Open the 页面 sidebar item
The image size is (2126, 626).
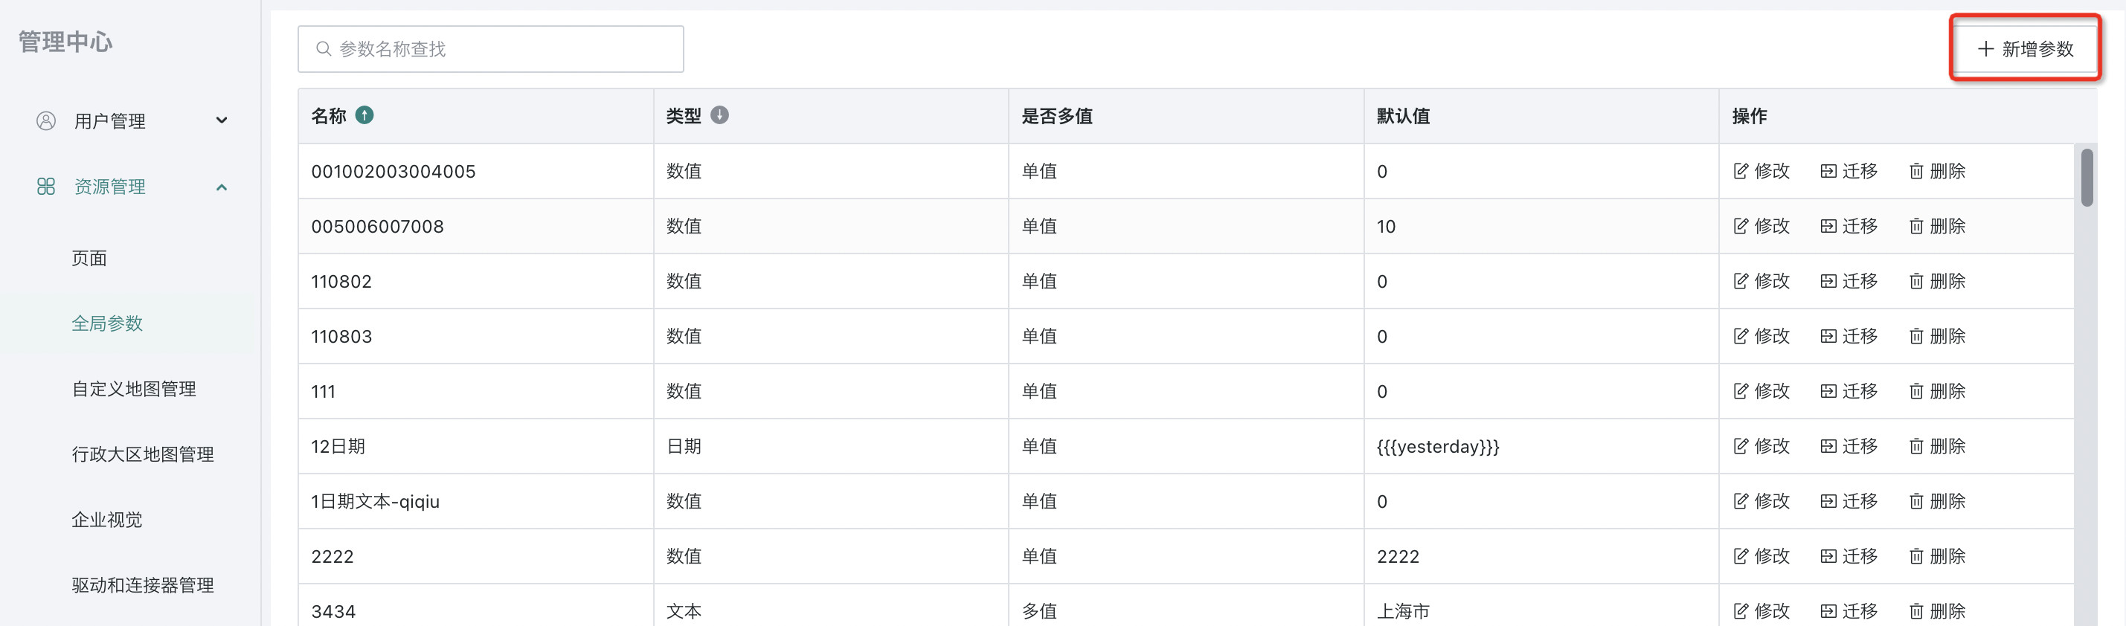pyautogui.click(x=89, y=258)
